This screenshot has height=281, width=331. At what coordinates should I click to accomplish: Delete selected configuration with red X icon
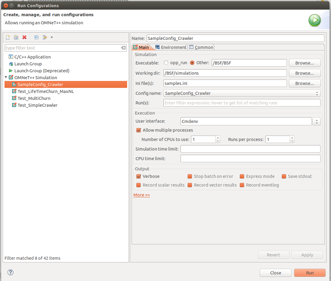tap(25, 37)
